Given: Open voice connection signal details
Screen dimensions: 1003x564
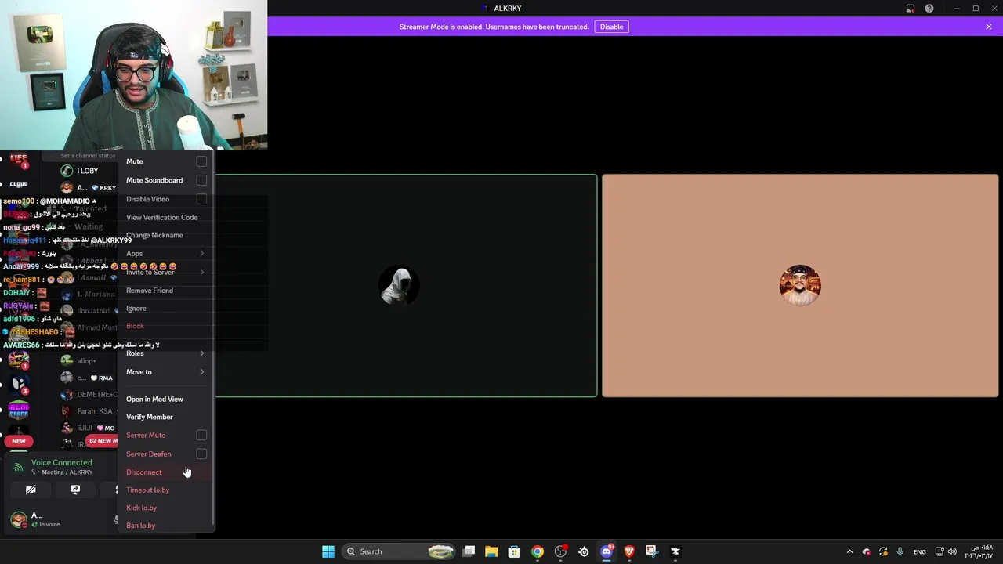Looking at the screenshot, I should click(x=19, y=467).
